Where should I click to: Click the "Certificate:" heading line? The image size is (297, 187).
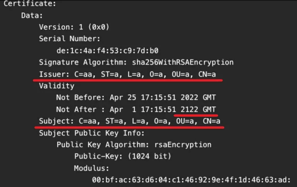(30, 5)
